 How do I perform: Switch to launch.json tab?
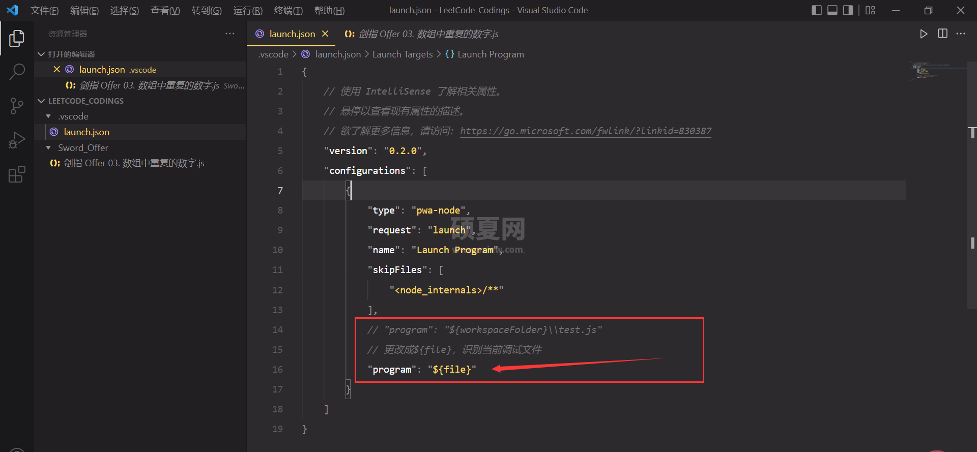tap(292, 34)
